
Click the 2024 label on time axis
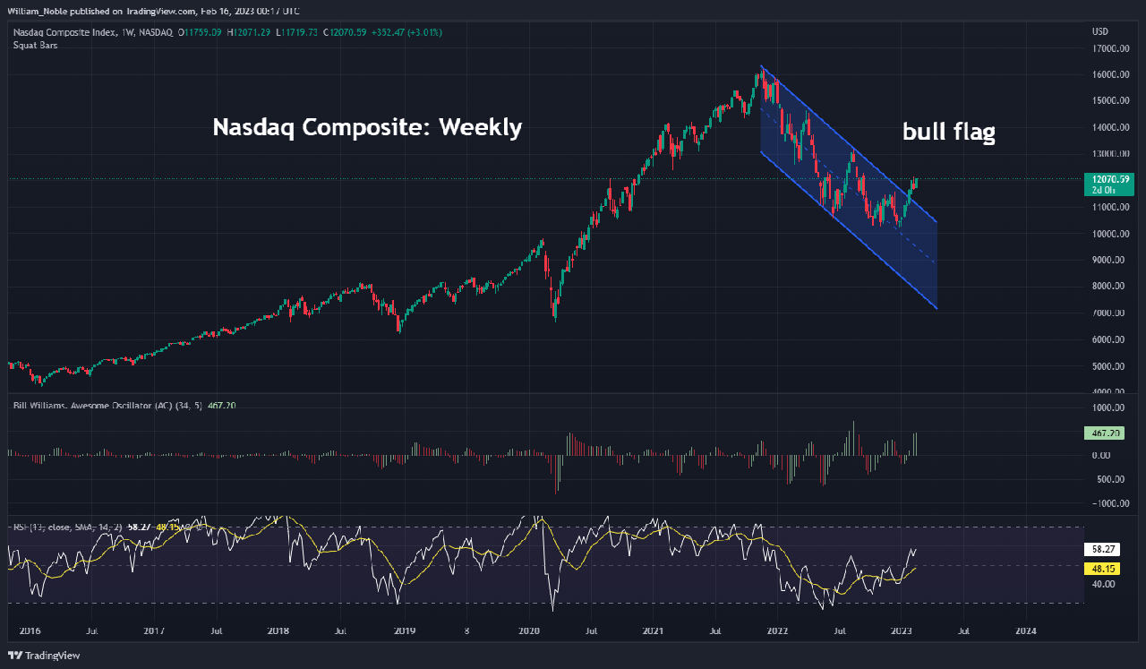(x=1026, y=630)
